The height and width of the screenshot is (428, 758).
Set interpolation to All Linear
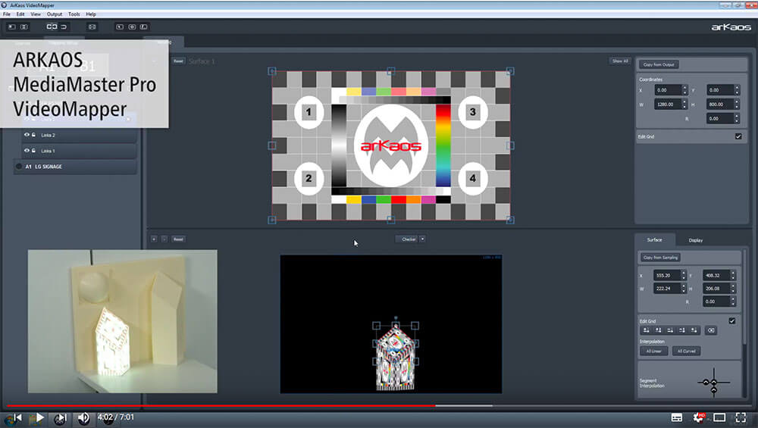tap(653, 351)
